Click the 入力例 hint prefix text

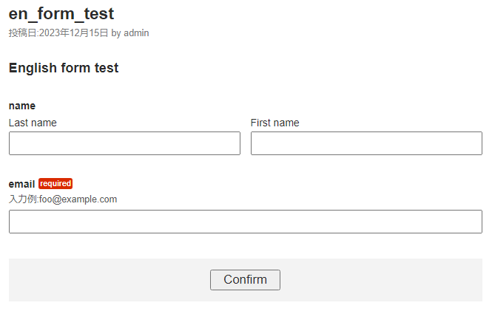click(x=22, y=199)
